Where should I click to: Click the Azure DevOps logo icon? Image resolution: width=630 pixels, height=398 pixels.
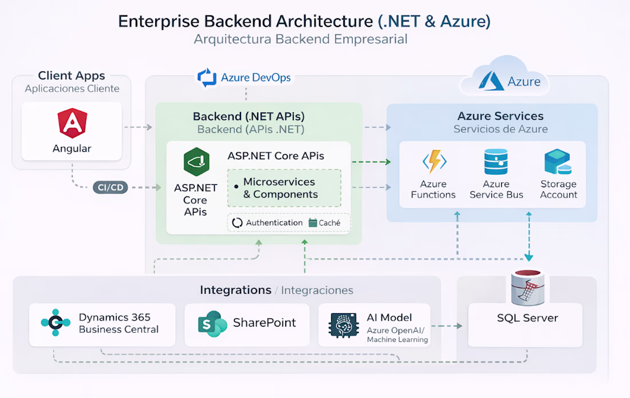tap(207, 77)
